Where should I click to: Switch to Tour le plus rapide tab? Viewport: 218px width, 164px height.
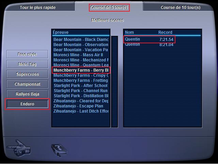pyautogui.click(x=37, y=8)
